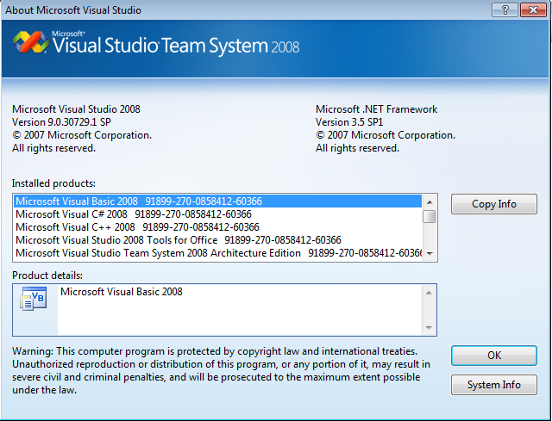
Task: Click the Visual Studio logo icon
Action: (31, 42)
